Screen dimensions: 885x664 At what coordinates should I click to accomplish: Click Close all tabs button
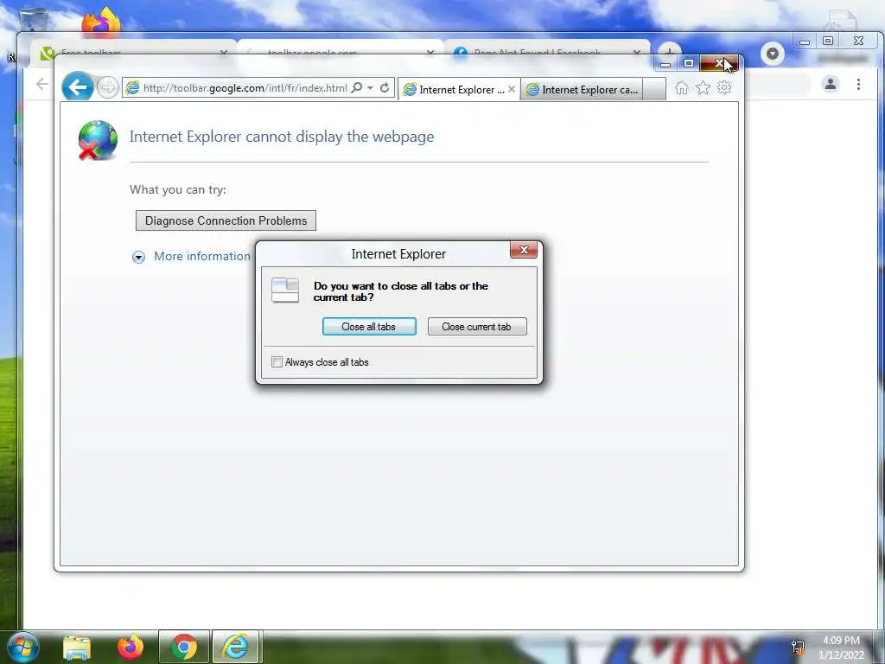[x=369, y=326]
